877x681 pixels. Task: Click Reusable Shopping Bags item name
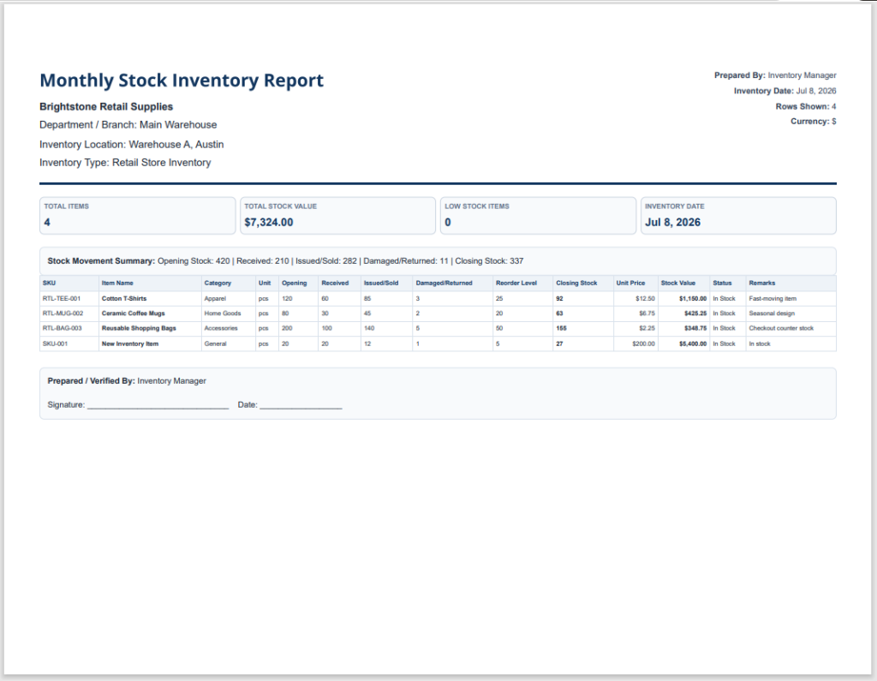pyautogui.click(x=139, y=328)
